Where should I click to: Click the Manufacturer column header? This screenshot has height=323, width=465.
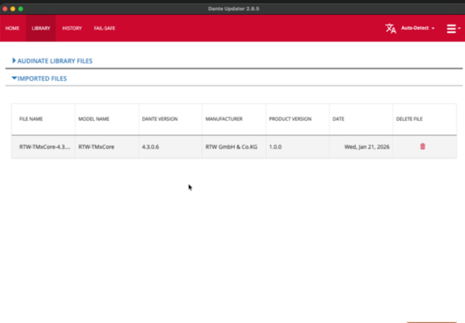click(224, 119)
